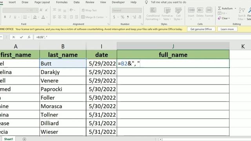251x141 pixels.
Task: Open the Developer tab
Action: tap(118, 2)
